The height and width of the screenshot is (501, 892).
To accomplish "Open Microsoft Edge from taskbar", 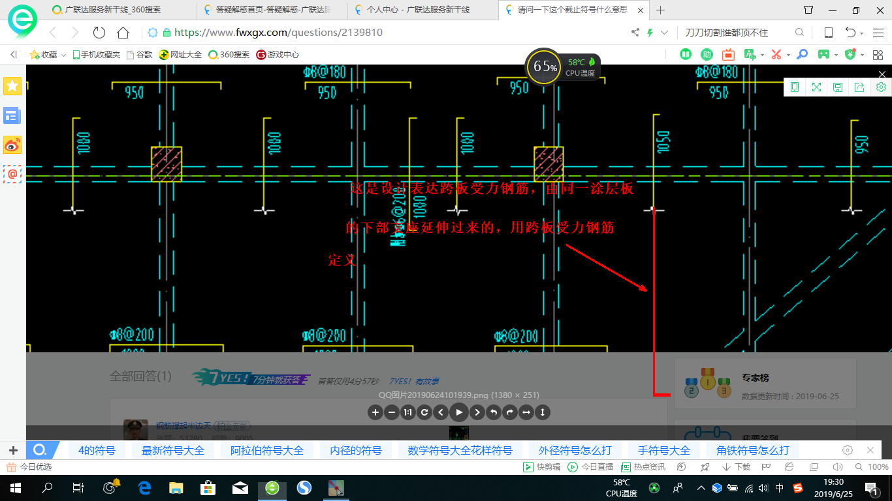I will [145, 487].
